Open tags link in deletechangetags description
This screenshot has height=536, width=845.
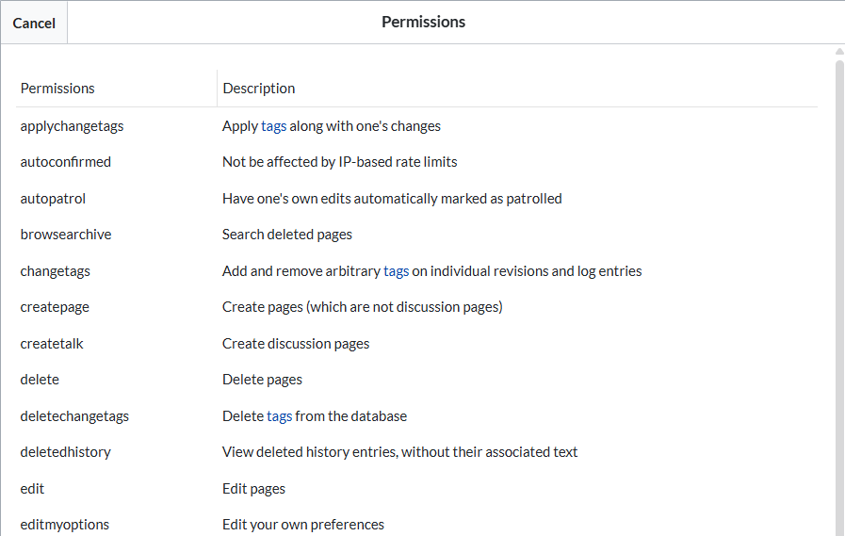pos(279,415)
